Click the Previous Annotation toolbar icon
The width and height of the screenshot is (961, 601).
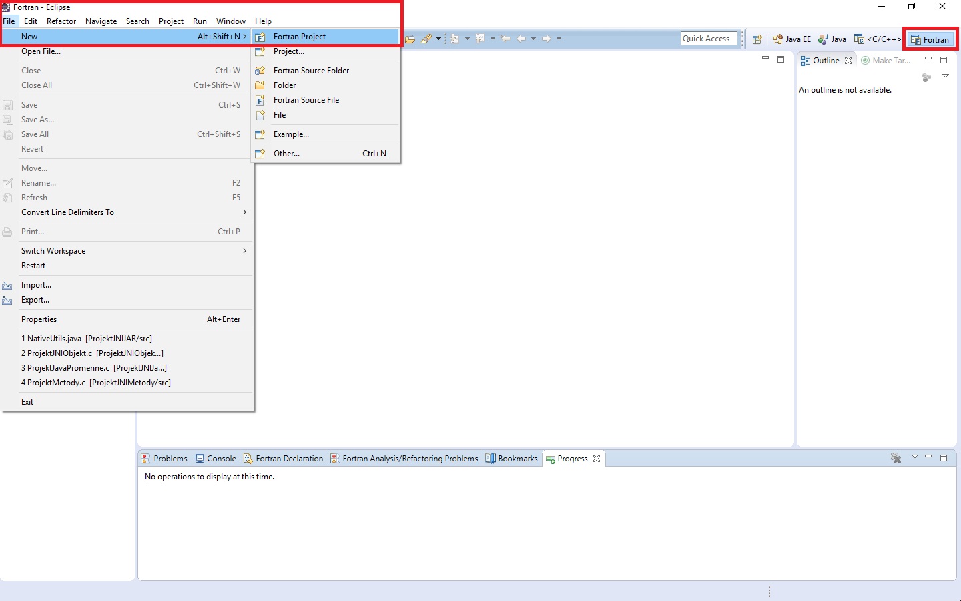tap(480, 39)
